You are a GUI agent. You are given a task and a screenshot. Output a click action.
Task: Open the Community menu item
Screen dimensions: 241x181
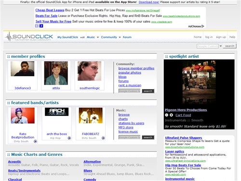pyautogui.click(x=109, y=37)
